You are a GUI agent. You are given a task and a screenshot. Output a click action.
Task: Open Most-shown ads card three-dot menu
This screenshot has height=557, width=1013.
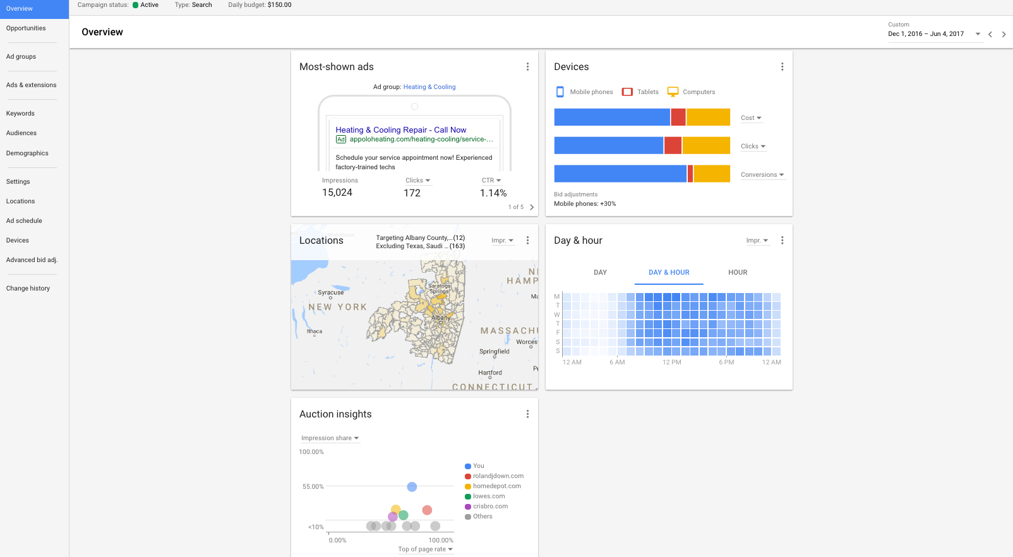pos(527,67)
